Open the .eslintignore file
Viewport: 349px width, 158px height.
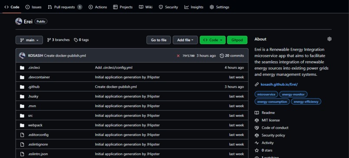tap(38, 144)
